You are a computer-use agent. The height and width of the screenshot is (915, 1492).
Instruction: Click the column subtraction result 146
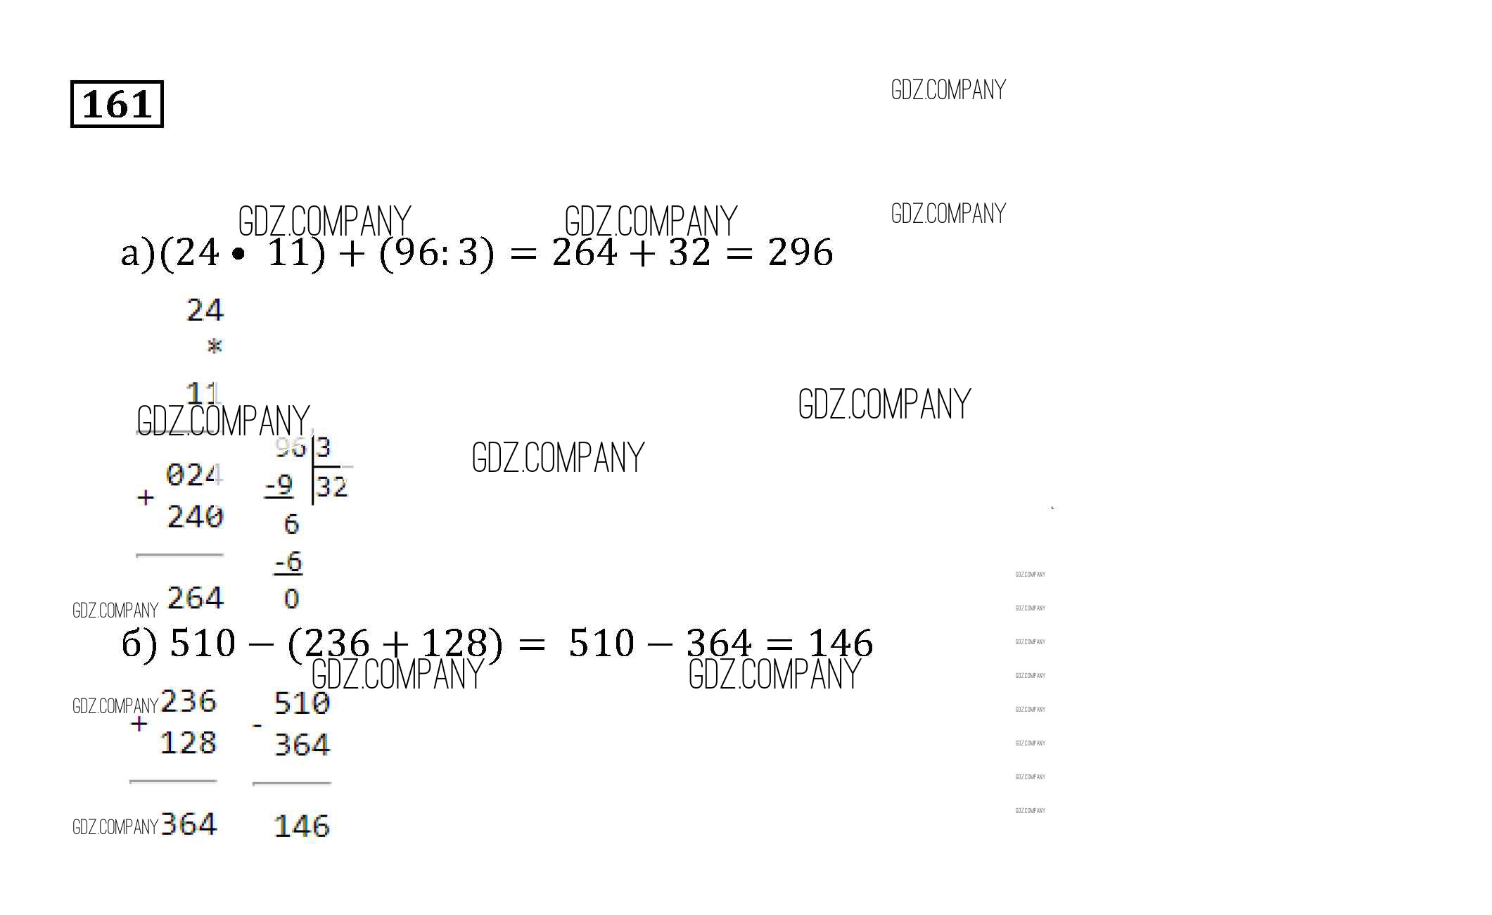click(302, 826)
